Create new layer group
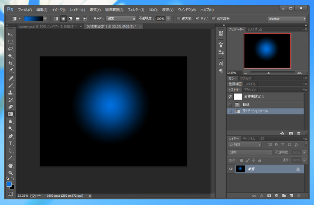The height and width of the screenshot is (205, 314). 284,195
